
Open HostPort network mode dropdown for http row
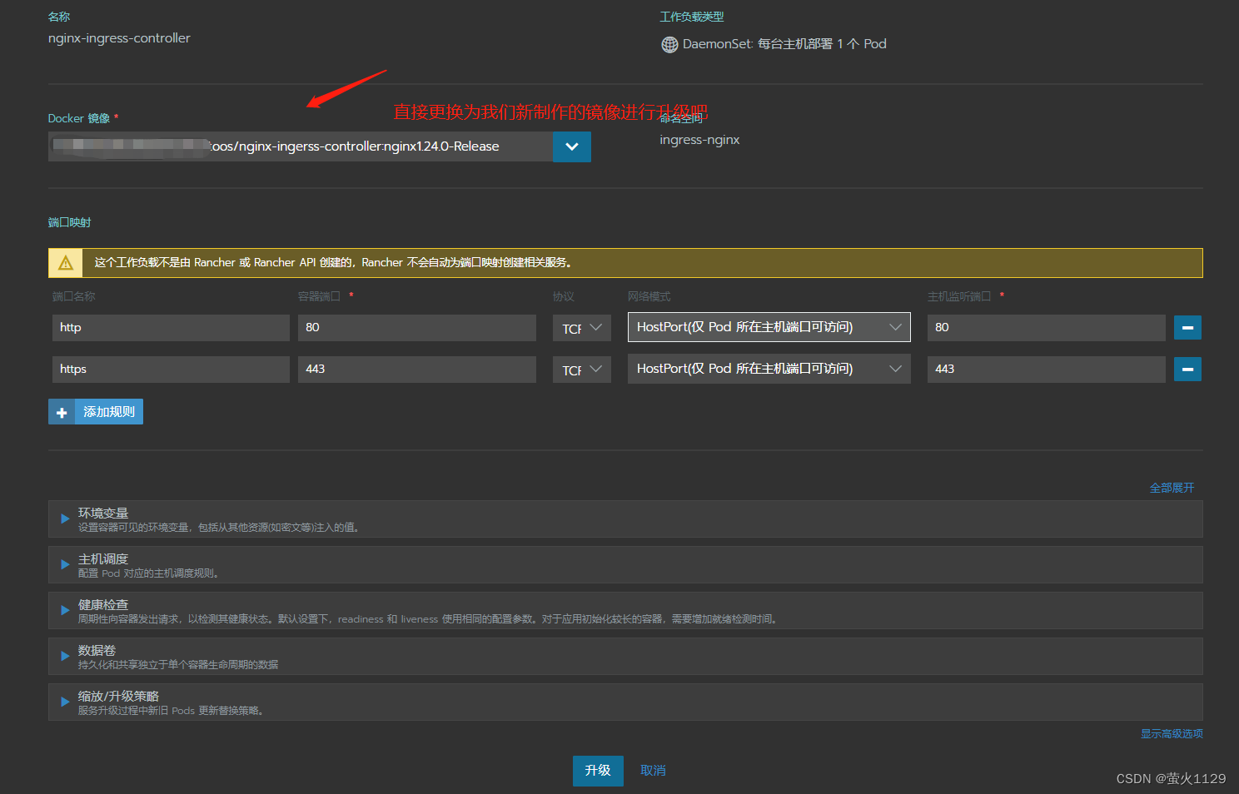769,327
